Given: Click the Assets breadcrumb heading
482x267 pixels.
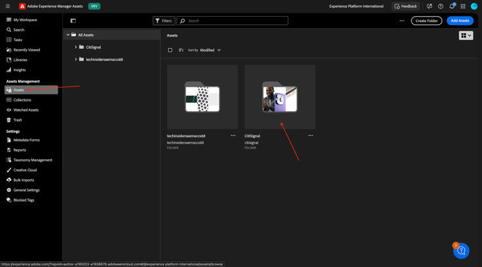Looking at the screenshot, I should (172, 35).
